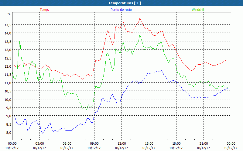Click the 12,5 y-axis value
The image size is (243, 151).
pos(8,58)
